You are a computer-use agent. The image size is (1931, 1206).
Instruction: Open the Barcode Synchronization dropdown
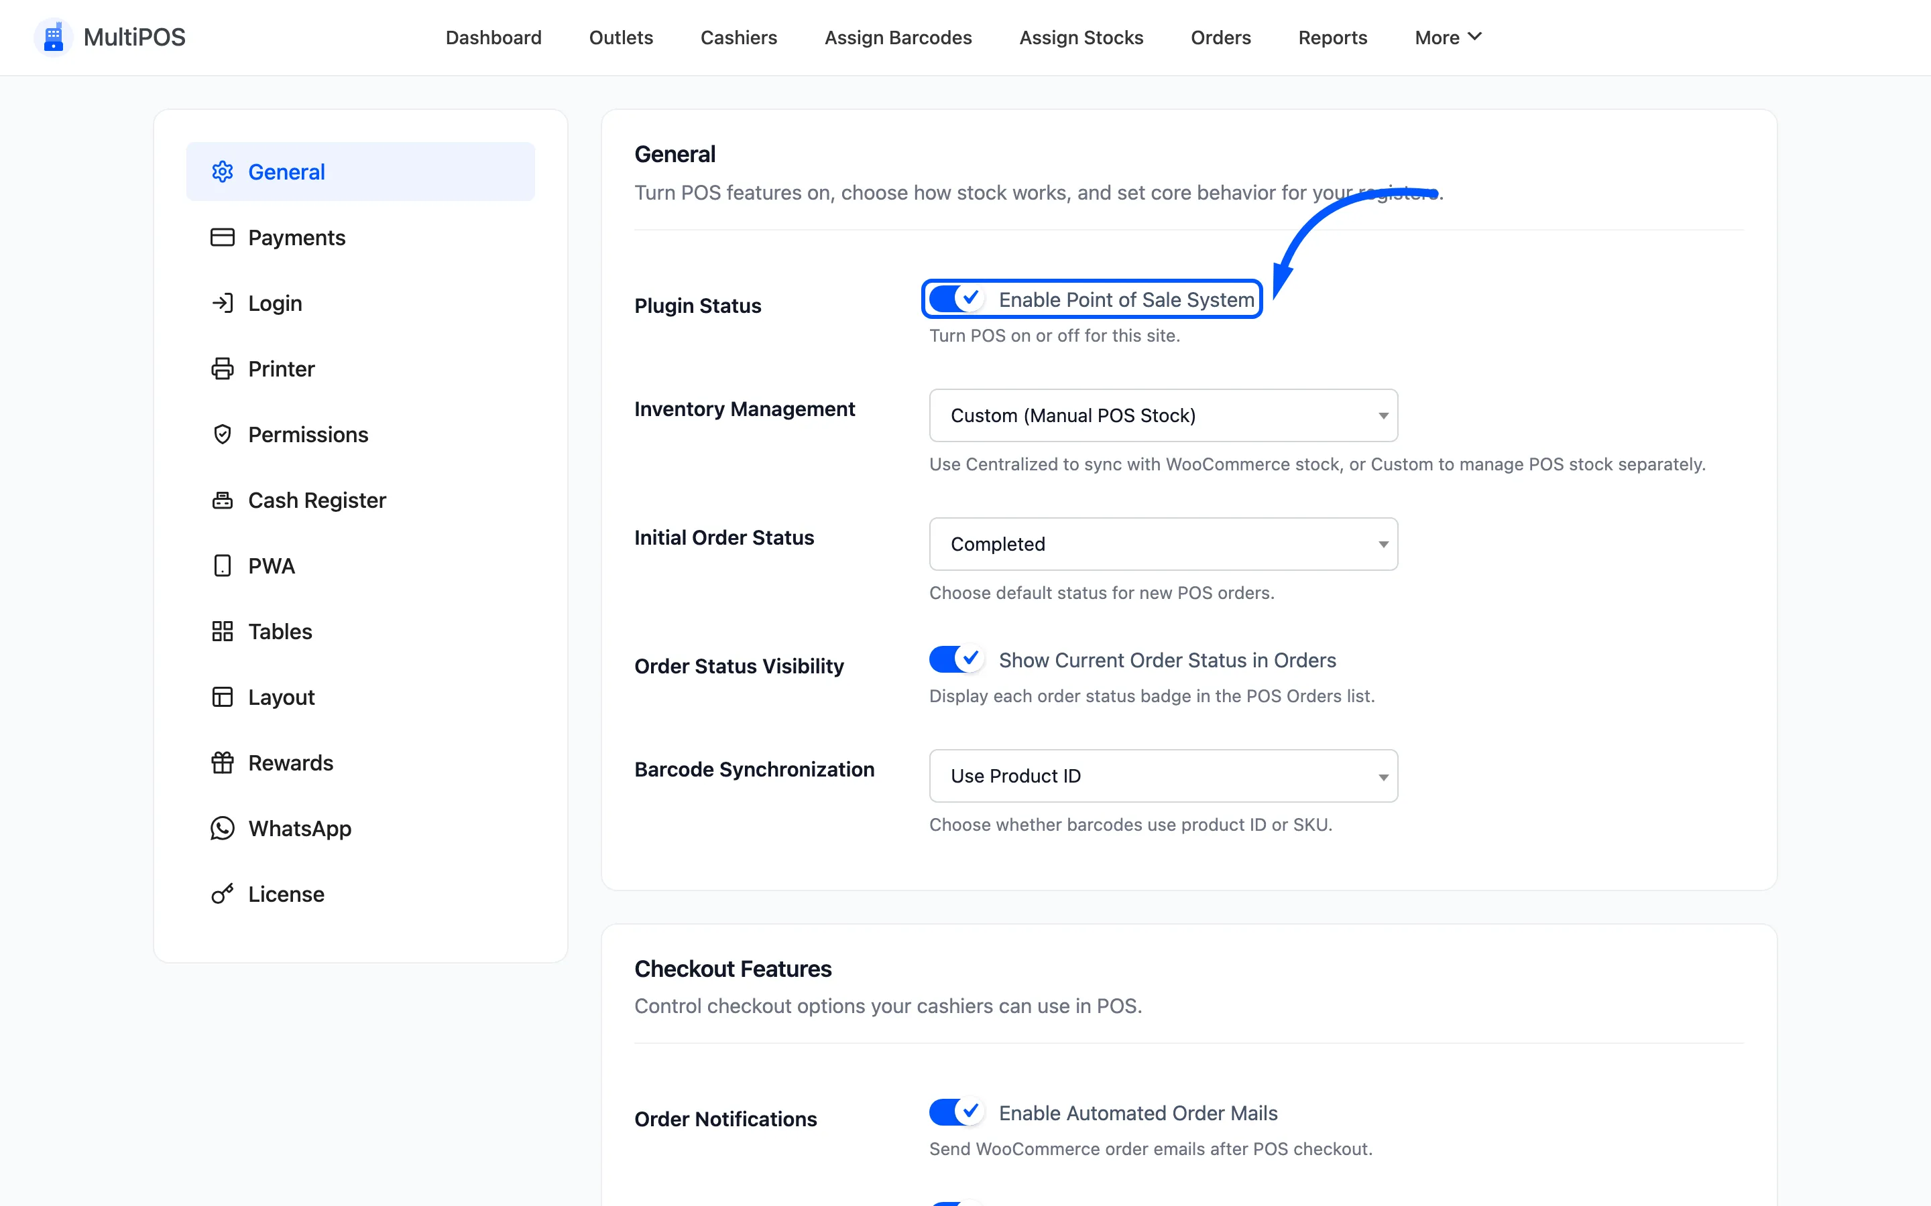pos(1163,775)
